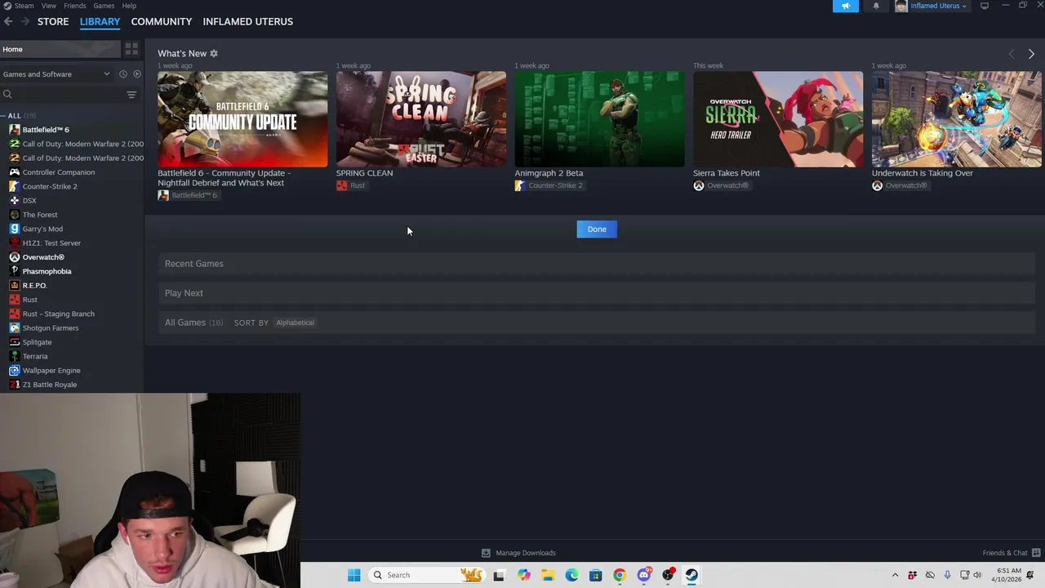The height and width of the screenshot is (588, 1045).
Task: Switch to the STORE tab
Action: pos(53,21)
